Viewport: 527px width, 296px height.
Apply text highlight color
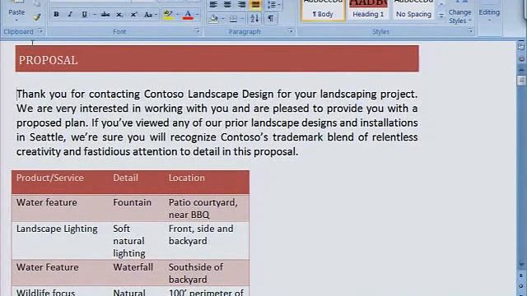(168, 15)
